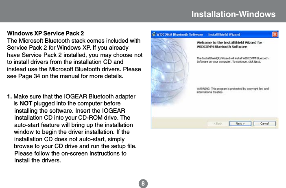Screen dimensions: 286x188
Task: Click Cancel in the InstallShield Wizard
Action: pyautogui.click(x=264, y=124)
